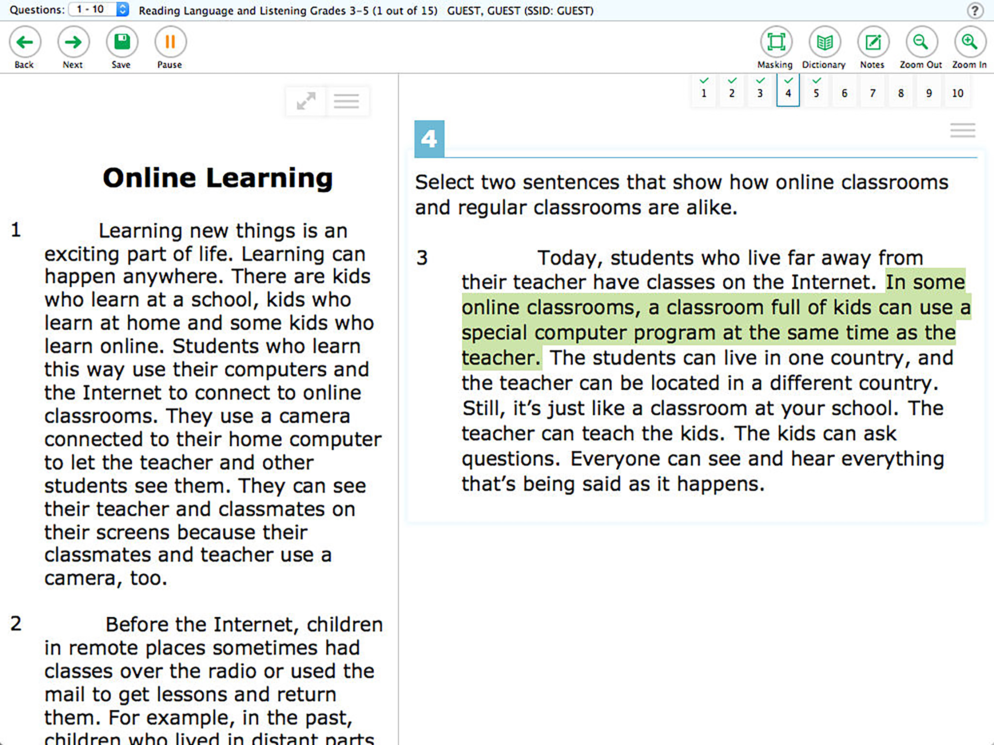Click the Zoom Out magnifier
The width and height of the screenshot is (994, 745).
[x=922, y=42]
